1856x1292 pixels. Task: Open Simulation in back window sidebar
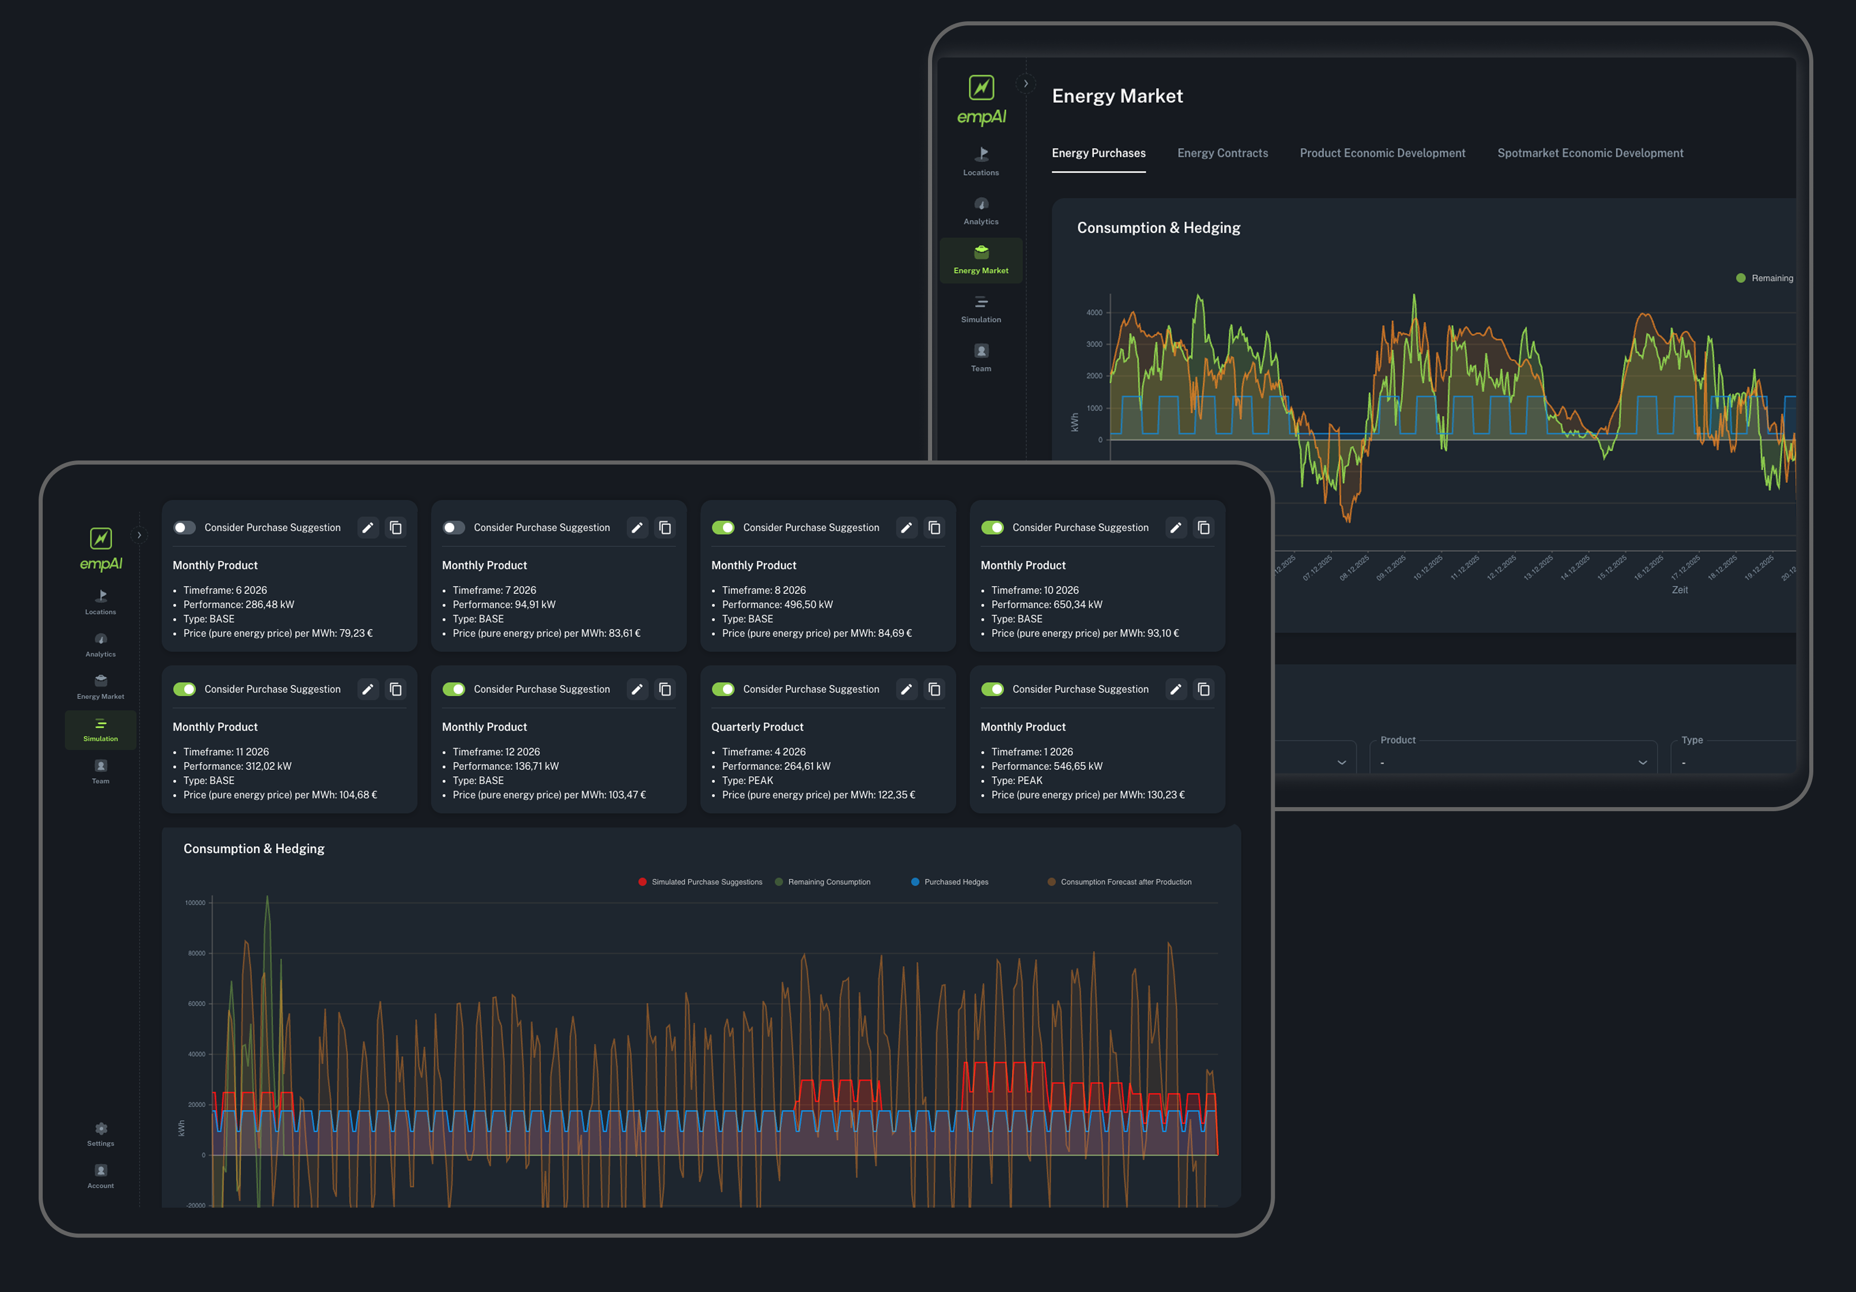[x=980, y=309]
